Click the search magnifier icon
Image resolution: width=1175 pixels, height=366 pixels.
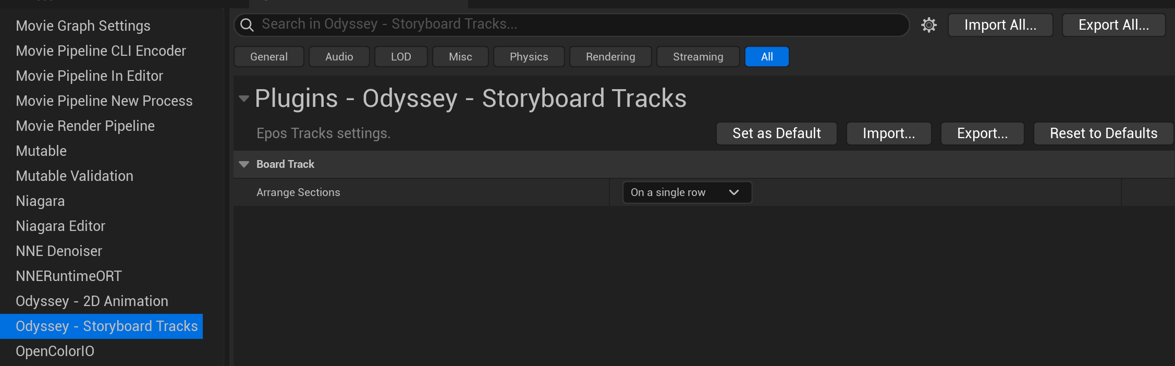[247, 25]
